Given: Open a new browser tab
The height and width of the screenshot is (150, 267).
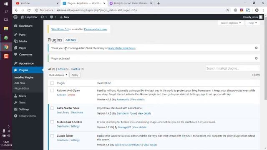Looking at the screenshot, I should pos(159,3).
